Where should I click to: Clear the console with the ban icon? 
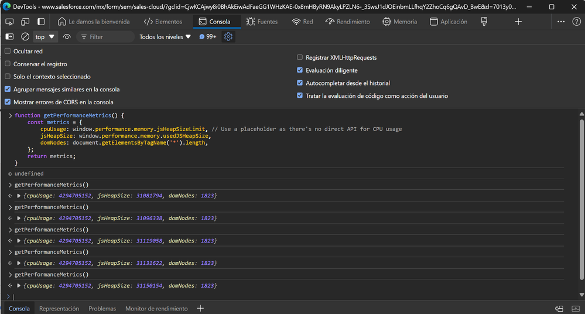coord(25,37)
